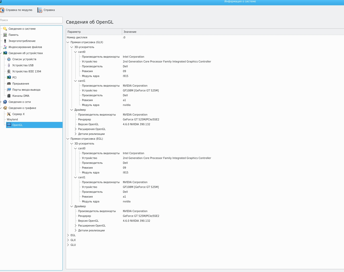
Task: Collapse card1 under GLX section
Action: coord(75,81)
